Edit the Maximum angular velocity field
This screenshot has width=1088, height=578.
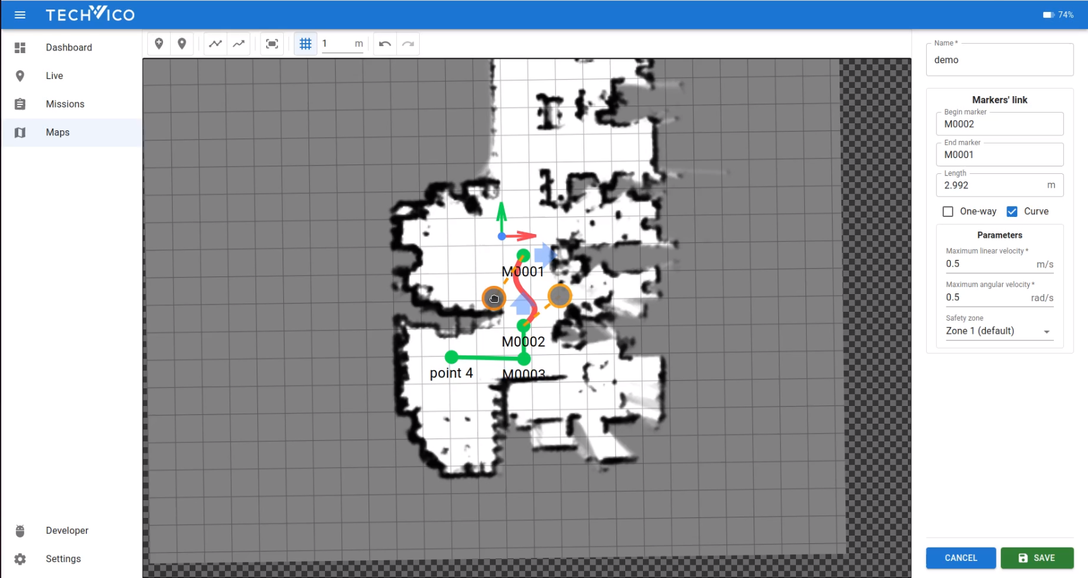[x=999, y=297]
